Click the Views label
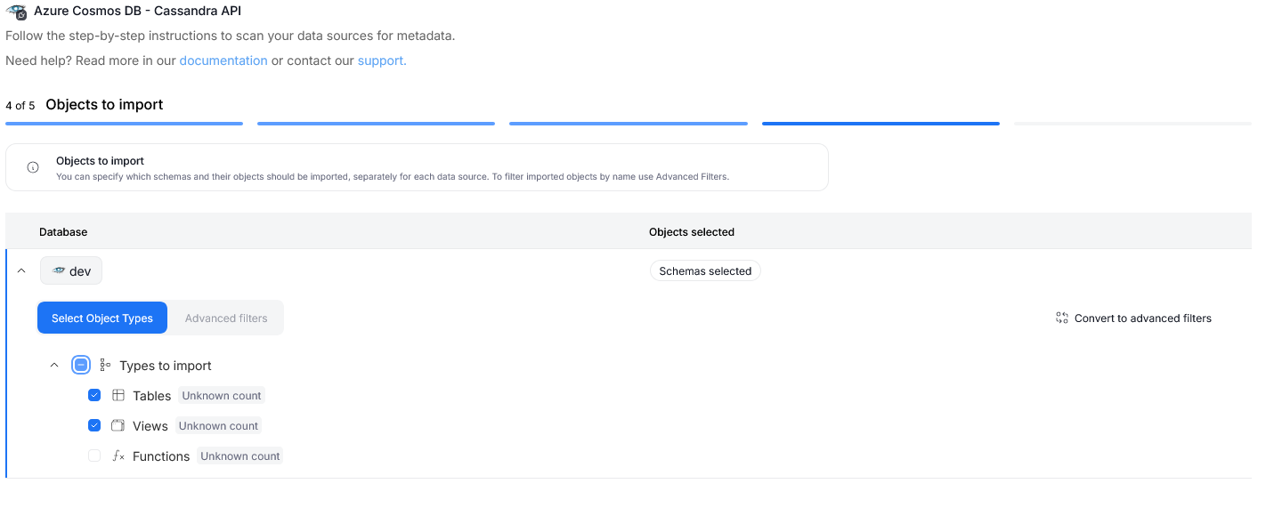The image size is (1282, 532). pos(150,426)
